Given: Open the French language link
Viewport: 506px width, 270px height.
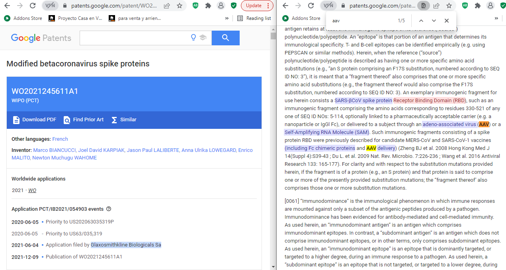Looking at the screenshot, I should (60, 139).
